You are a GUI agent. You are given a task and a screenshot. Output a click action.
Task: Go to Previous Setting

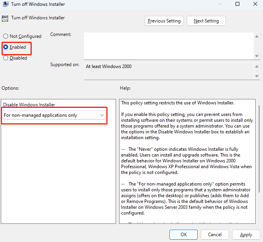(164, 21)
